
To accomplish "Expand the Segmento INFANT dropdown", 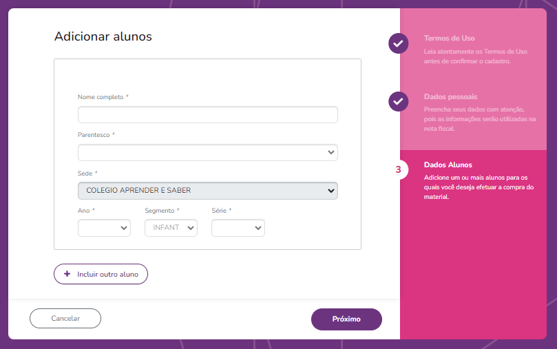I will click(171, 228).
